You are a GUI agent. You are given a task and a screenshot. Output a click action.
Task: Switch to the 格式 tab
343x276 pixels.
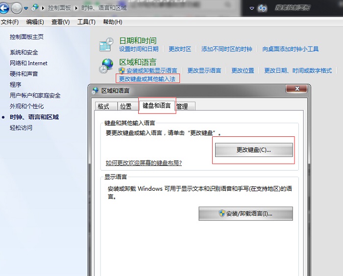[x=105, y=106]
